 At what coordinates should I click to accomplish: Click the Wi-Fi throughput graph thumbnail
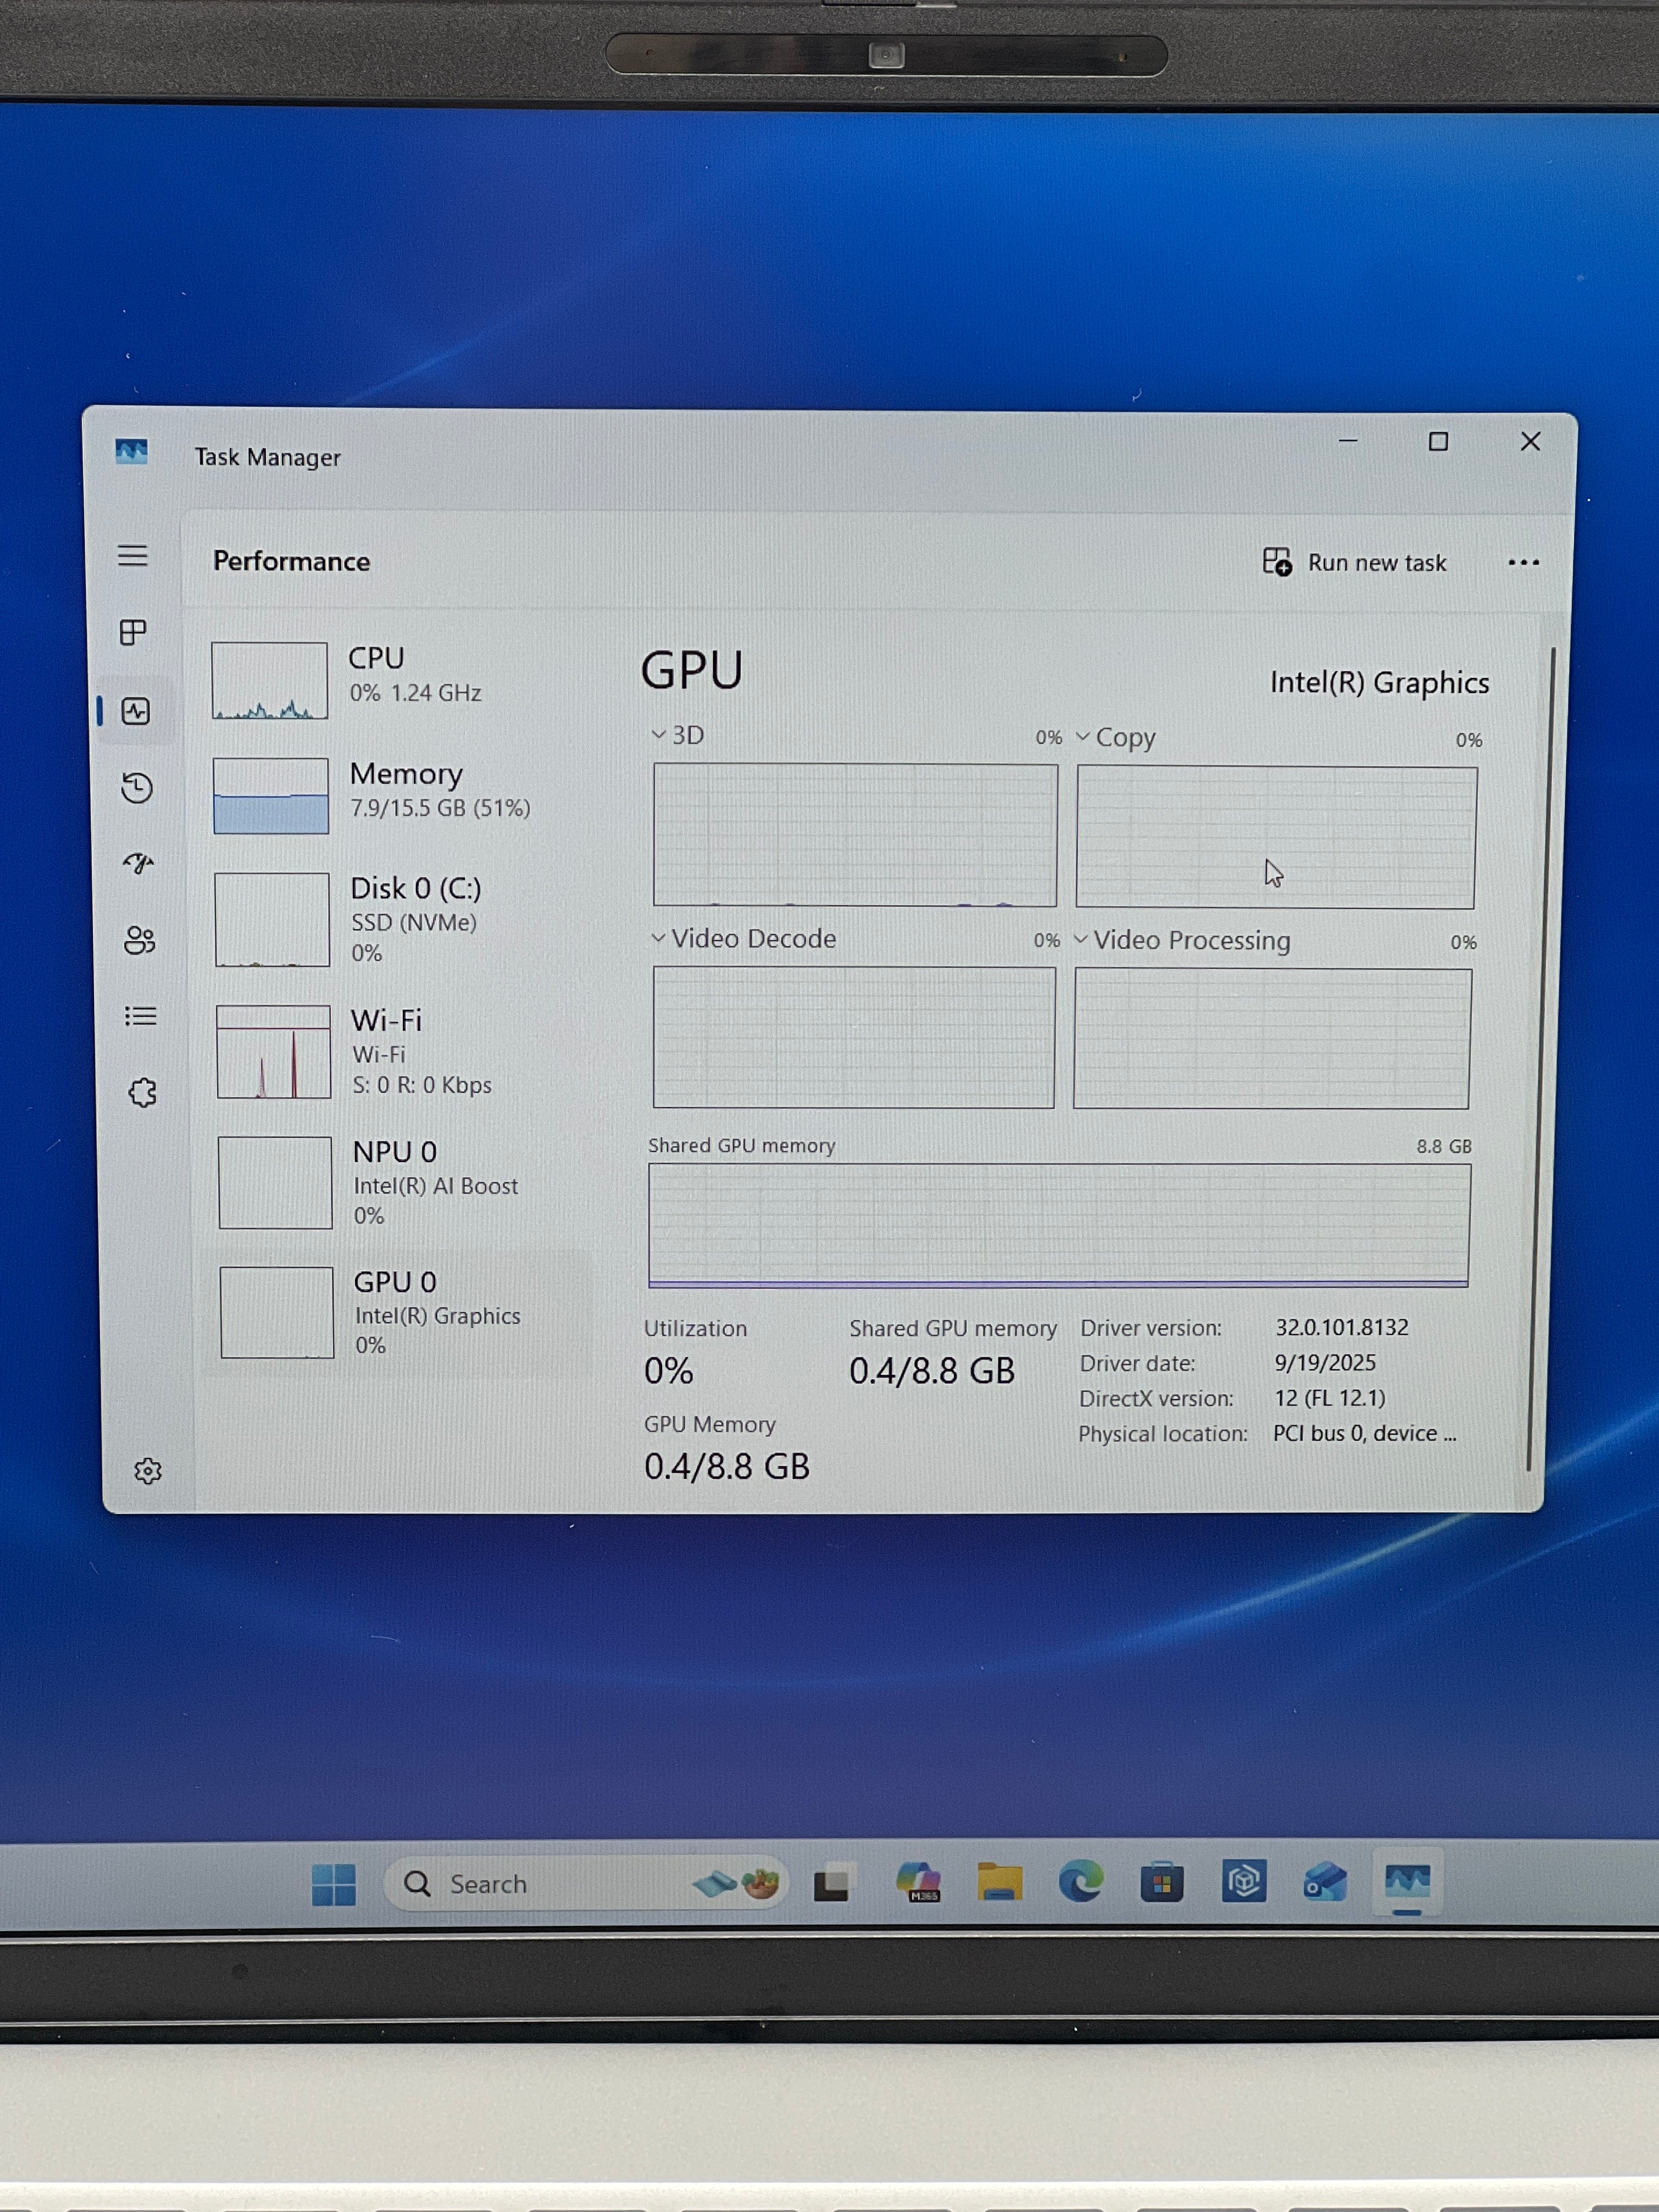click(274, 1051)
